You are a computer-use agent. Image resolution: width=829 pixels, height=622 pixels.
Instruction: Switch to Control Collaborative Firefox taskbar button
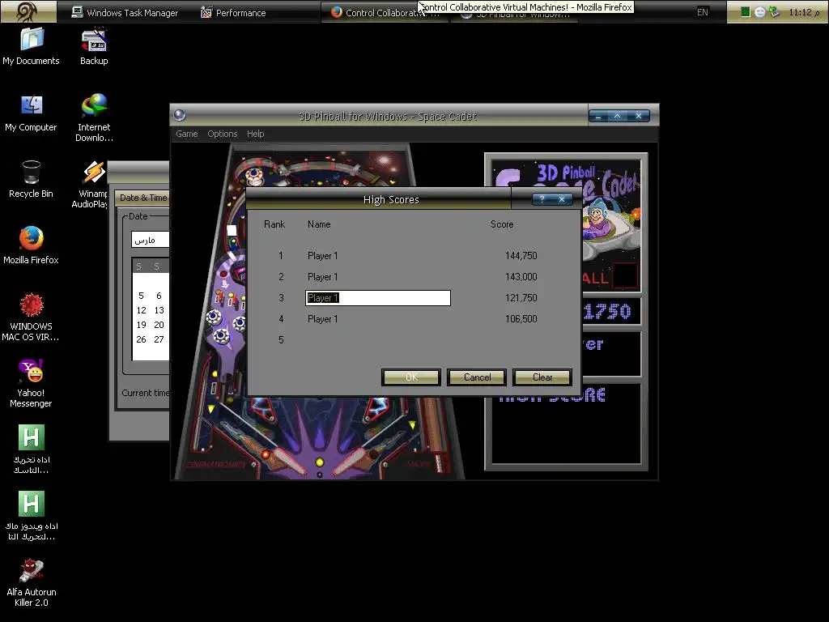tap(385, 12)
